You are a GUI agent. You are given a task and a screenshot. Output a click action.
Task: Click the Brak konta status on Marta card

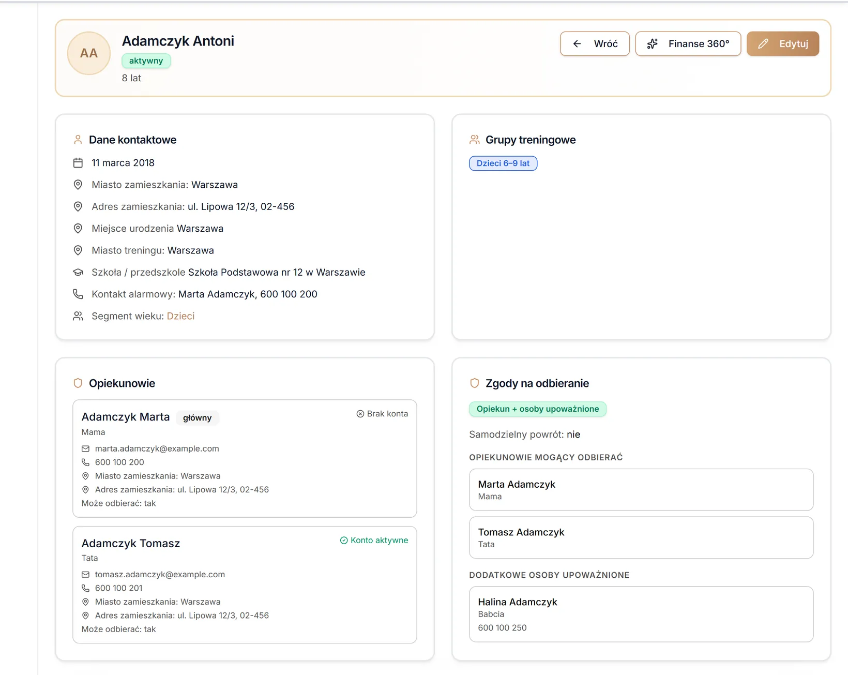(382, 414)
